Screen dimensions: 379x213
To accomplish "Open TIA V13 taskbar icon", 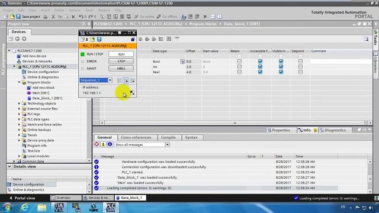I will (x=59, y=208).
